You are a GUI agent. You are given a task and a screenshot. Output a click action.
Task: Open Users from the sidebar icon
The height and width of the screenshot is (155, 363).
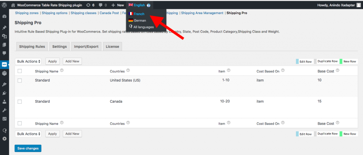point(4,102)
